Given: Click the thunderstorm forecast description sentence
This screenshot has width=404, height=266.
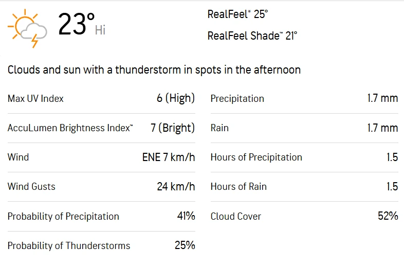Looking at the screenshot, I should (154, 70).
